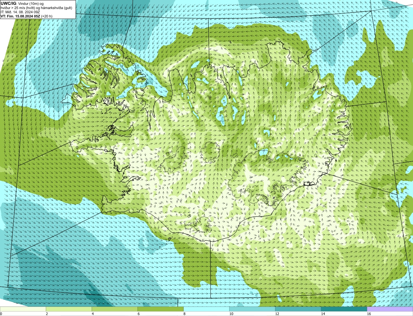413x316 pixels.
Task: Click the 14–16 m/s dark teal legend swatch
Action: (x=344, y=309)
